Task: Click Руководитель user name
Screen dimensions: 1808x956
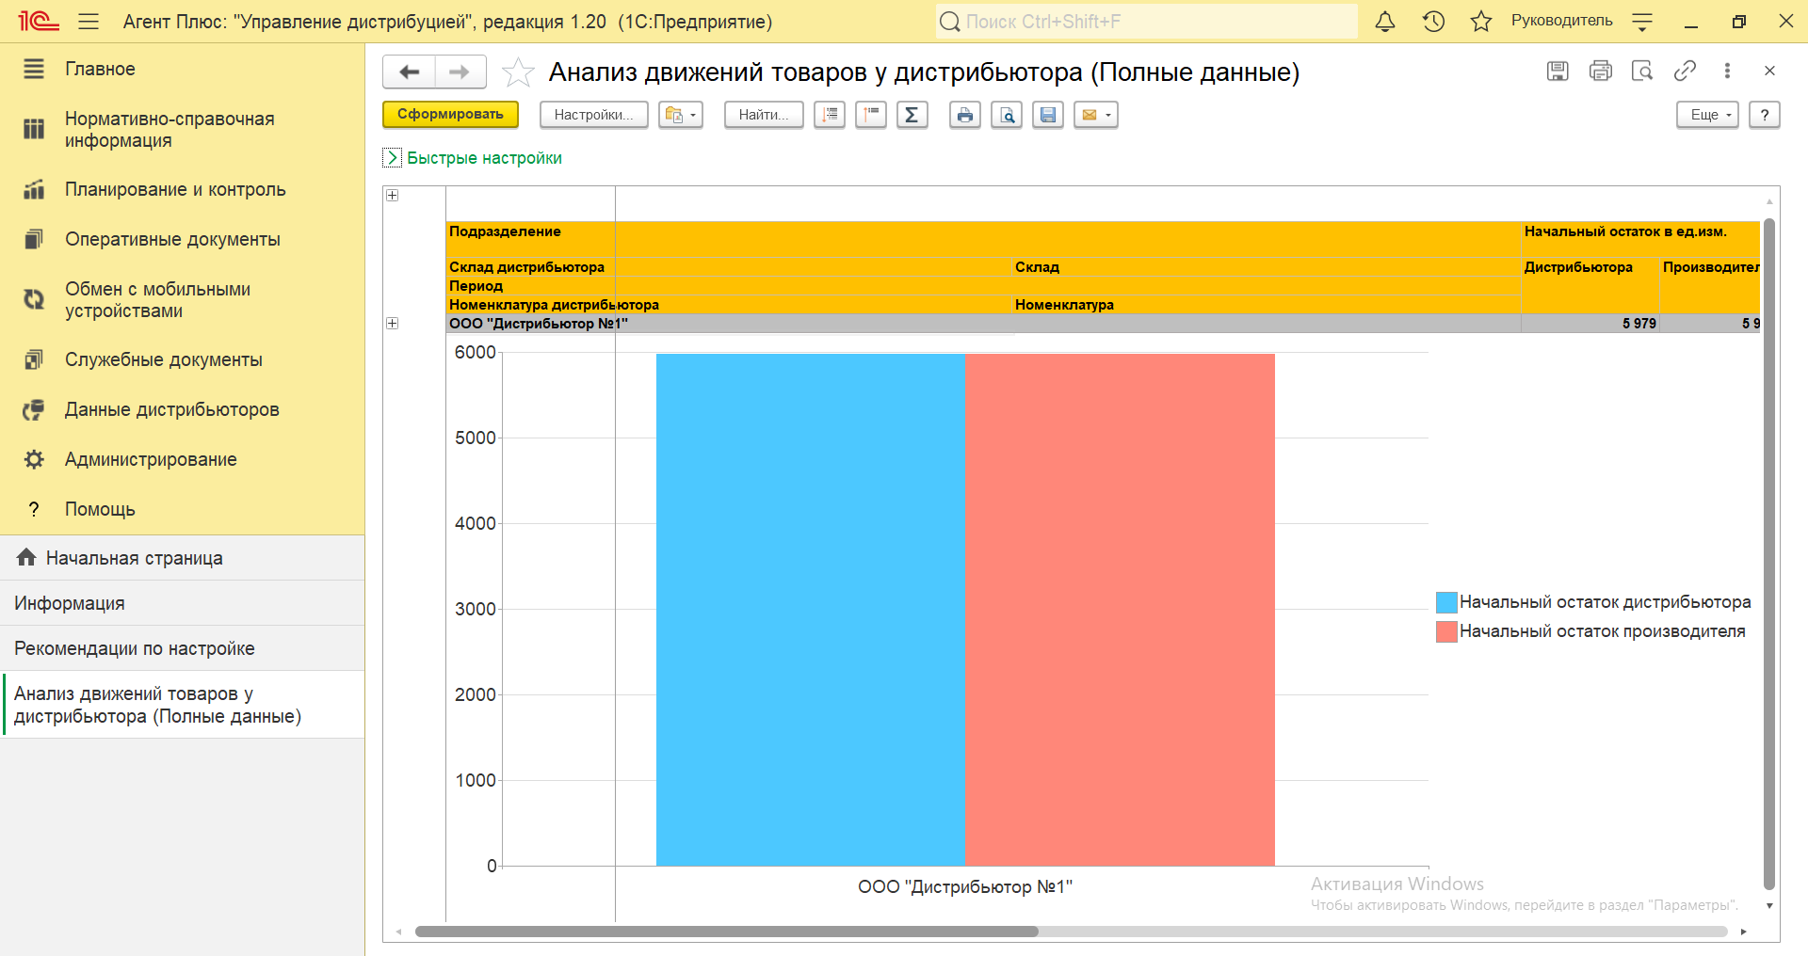Action: pos(1561,21)
